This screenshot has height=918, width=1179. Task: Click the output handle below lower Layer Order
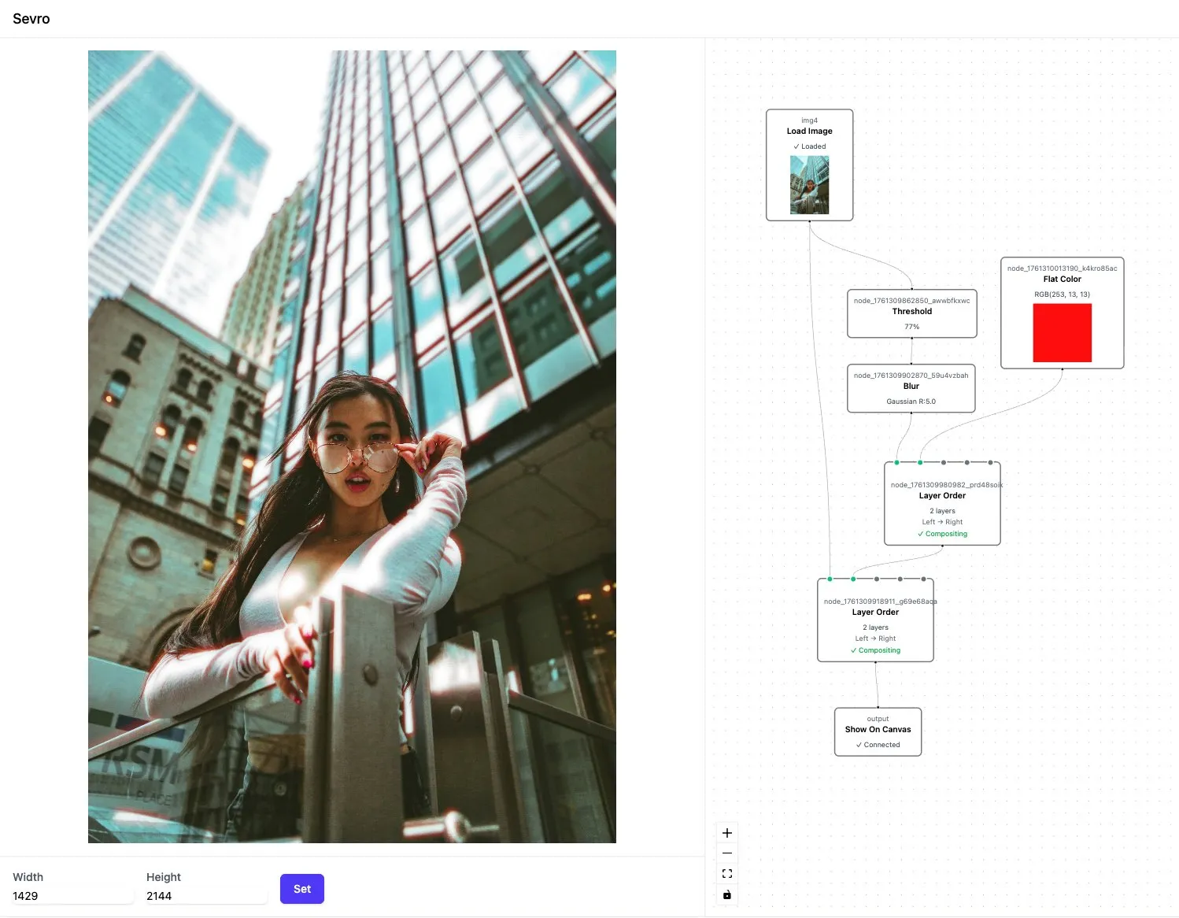coord(875,662)
